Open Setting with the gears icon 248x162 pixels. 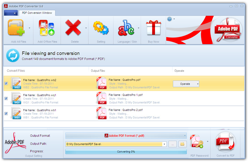101,28
